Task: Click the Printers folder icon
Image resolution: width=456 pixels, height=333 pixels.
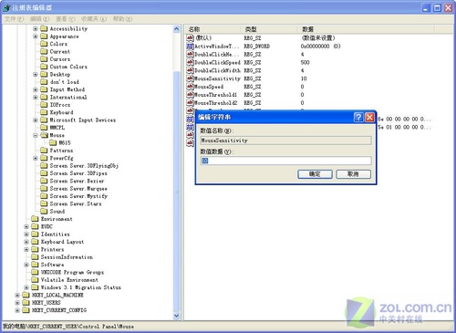Action: [x=36, y=249]
